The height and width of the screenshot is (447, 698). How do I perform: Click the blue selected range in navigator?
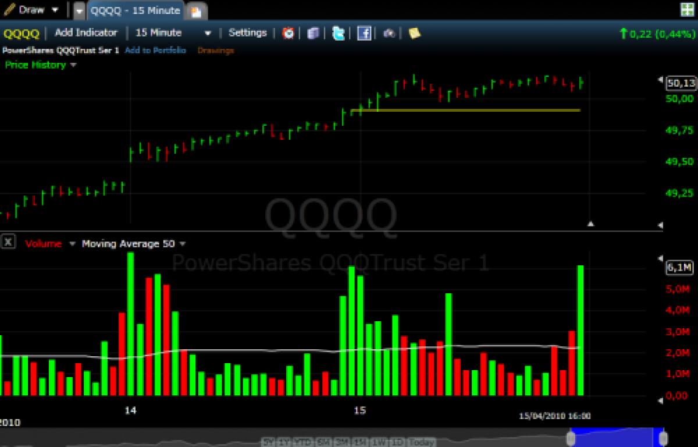[617, 438]
